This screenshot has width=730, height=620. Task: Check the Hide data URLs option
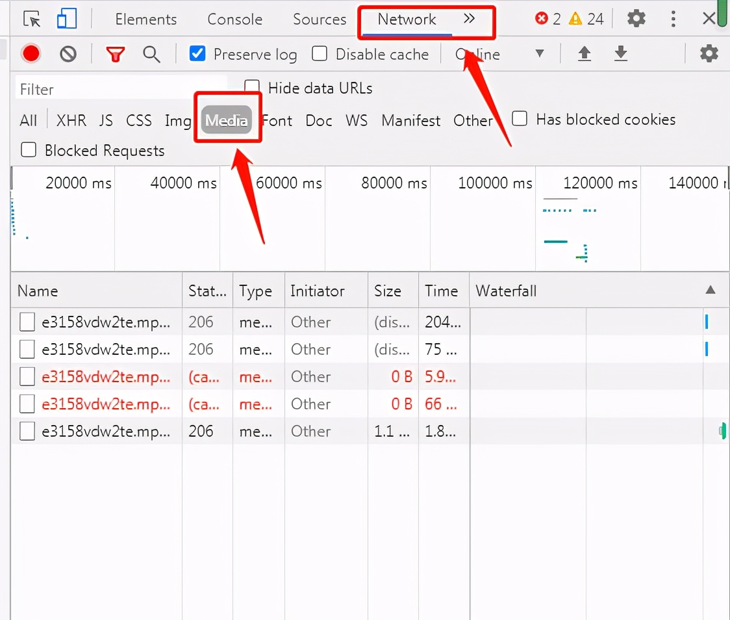tap(252, 87)
